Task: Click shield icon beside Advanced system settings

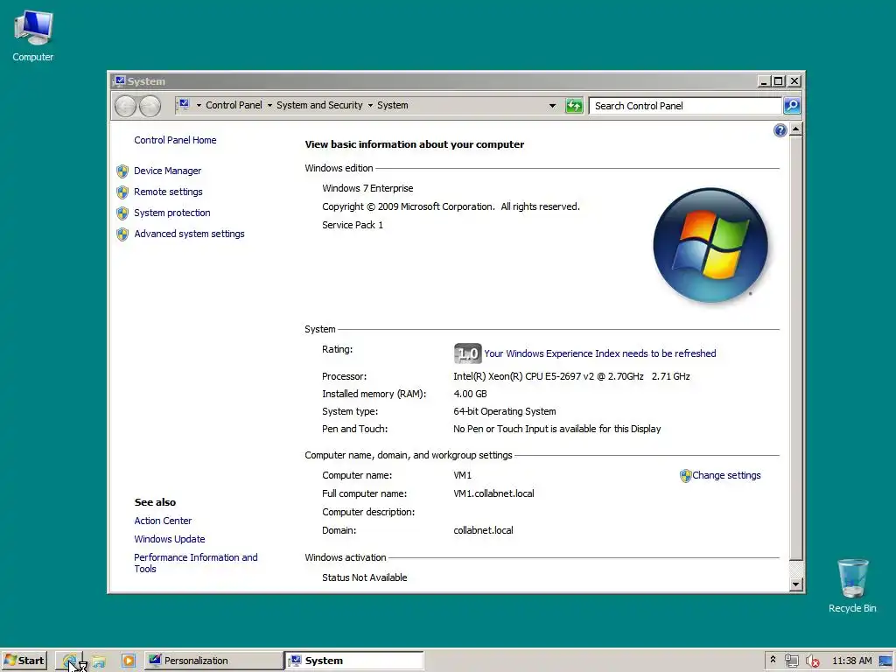Action: click(x=122, y=234)
